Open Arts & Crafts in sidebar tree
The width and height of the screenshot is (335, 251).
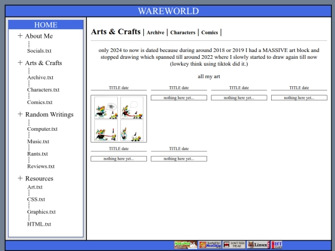click(43, 63)
